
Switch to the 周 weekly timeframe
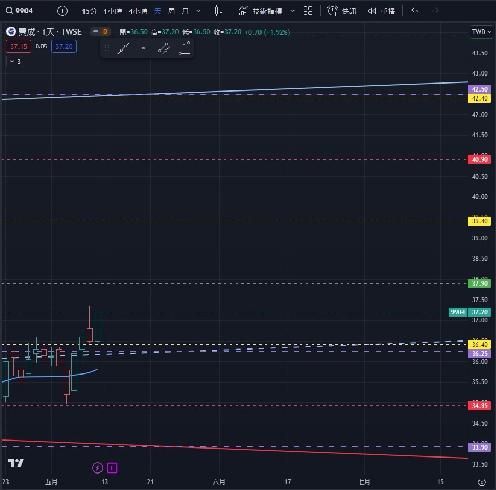tap(171, 11)
